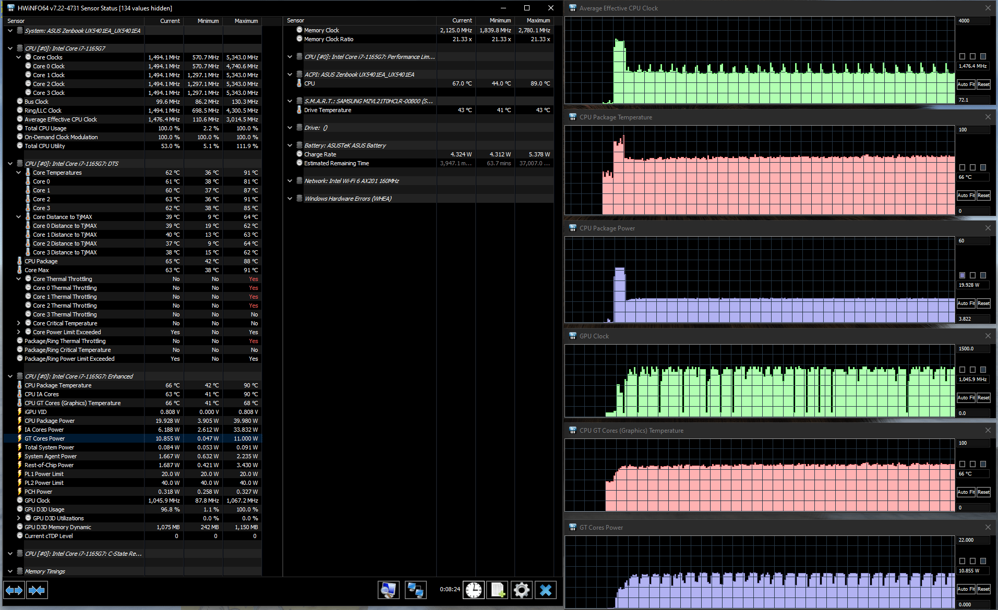
Task: Open the remote center network computers icon
Action: 415,590
